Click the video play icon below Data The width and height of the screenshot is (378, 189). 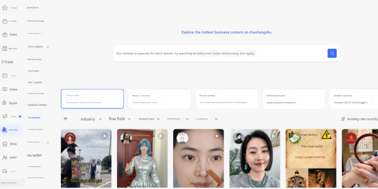pyautogui.click(x=4, y=76)
